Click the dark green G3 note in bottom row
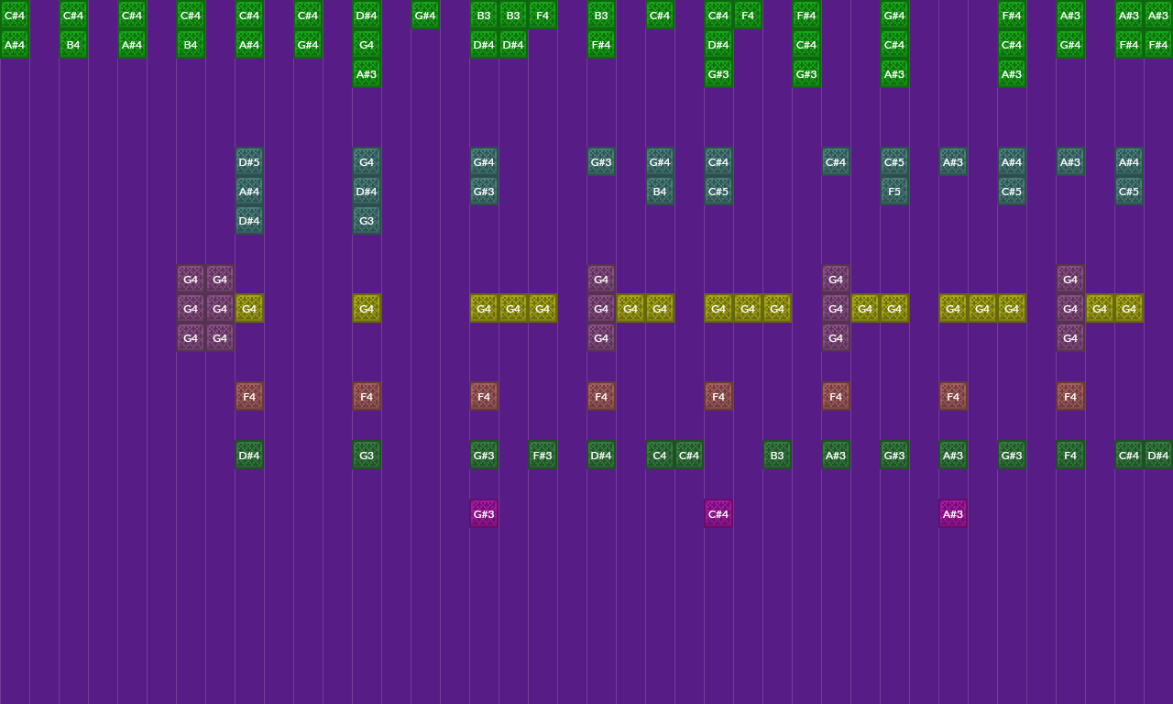This screenshot has height=704, width=1173. [367, 455]
